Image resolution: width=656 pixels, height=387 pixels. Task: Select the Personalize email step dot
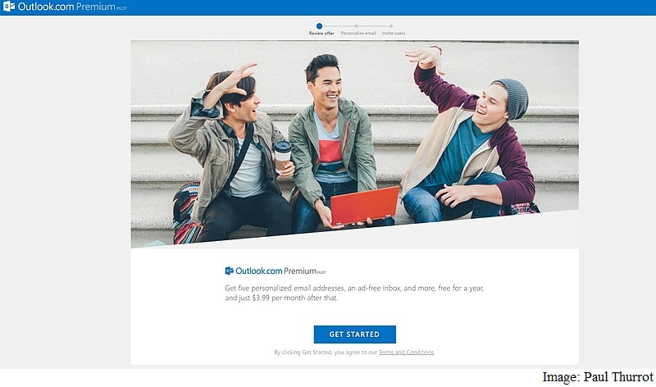pos(357,26)
